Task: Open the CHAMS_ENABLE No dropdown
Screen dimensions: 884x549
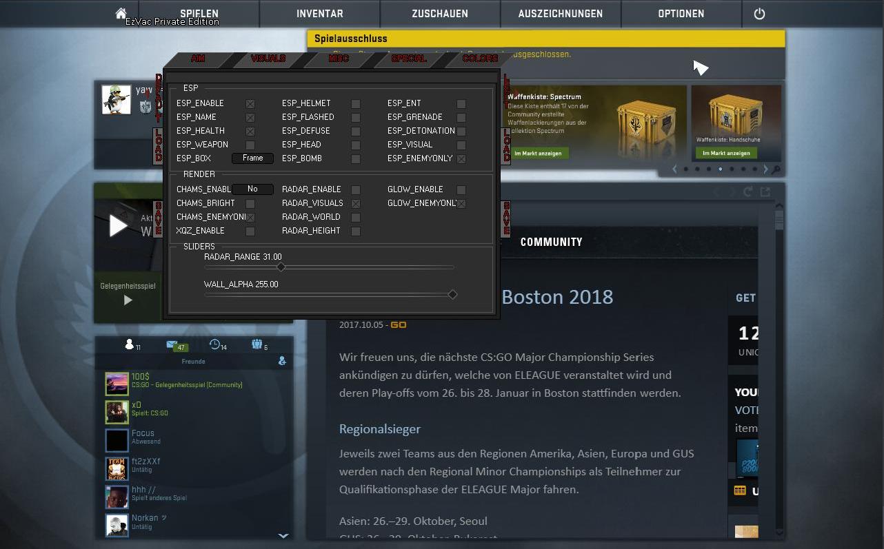Action: (x=252, y=189)
